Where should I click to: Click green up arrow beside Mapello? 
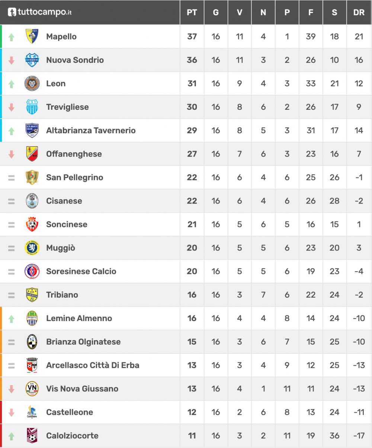(12, 37)
